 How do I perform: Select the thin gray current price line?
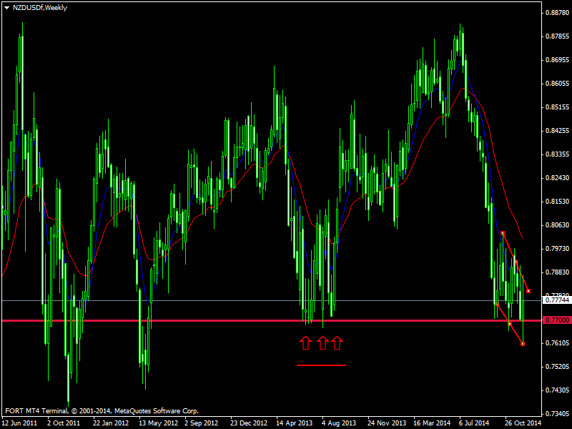point(272,300)
